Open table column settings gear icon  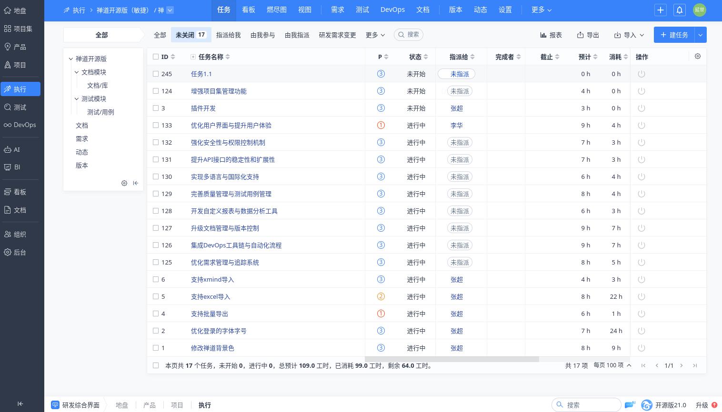[x=697, y=56]
